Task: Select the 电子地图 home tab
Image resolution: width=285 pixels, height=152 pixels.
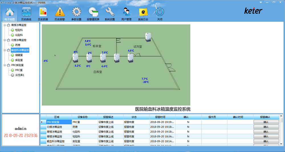Action: (10, 14)
